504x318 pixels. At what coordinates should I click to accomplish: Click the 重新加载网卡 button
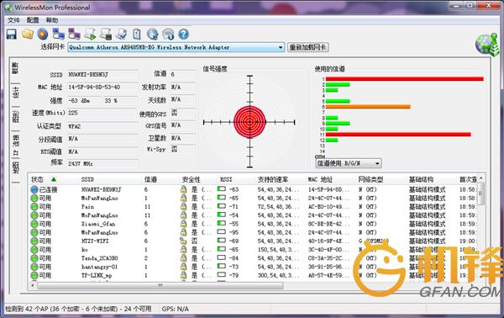[307, 47]
